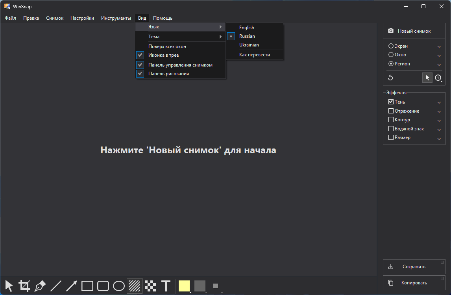Open the delay timer clock icon
Screen dimensions: 451x295
[x=438, y=78]
